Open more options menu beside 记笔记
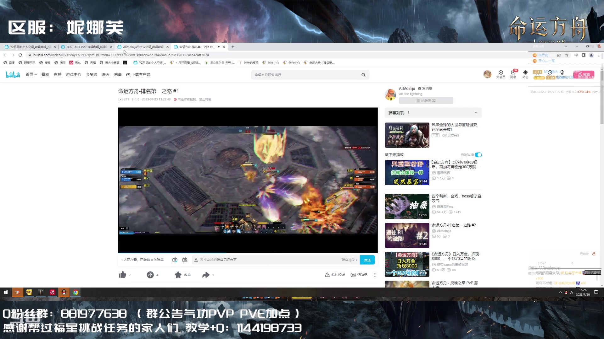 click(375, 275)
